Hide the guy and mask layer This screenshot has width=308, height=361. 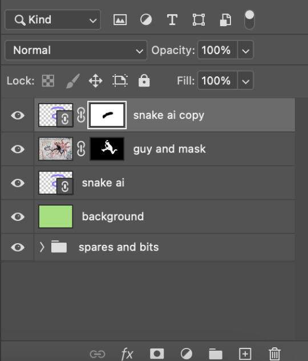(x=18, y=149)
